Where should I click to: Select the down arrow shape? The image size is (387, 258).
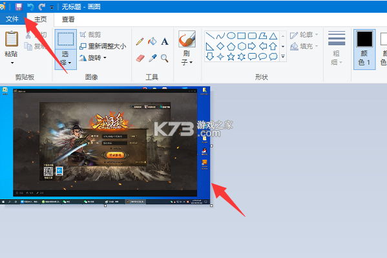point(210,57)
